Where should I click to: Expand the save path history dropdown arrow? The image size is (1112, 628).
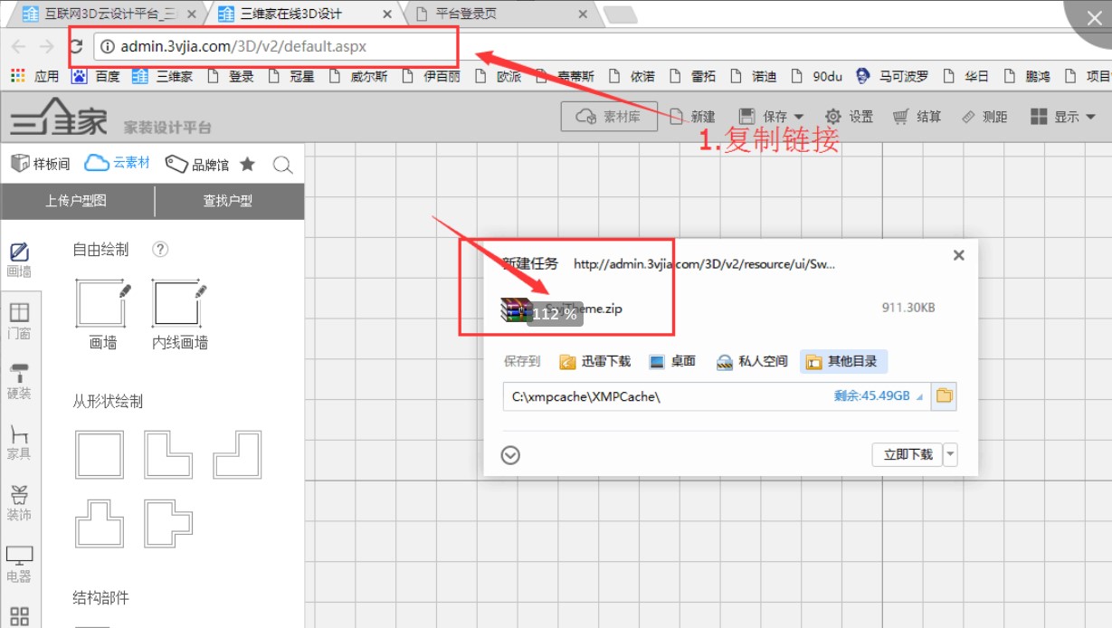pyautogui.click(x=921, y=396)
